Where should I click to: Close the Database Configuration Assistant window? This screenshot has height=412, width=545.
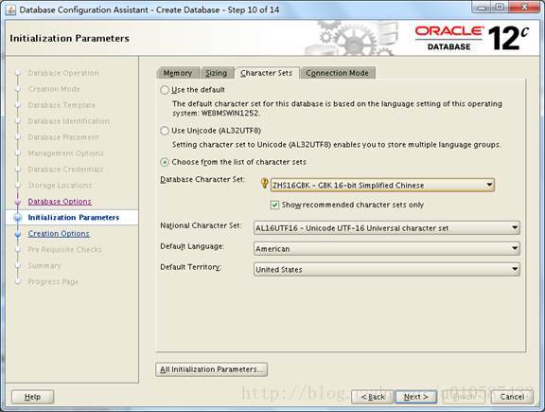click(x=524, y=8)
